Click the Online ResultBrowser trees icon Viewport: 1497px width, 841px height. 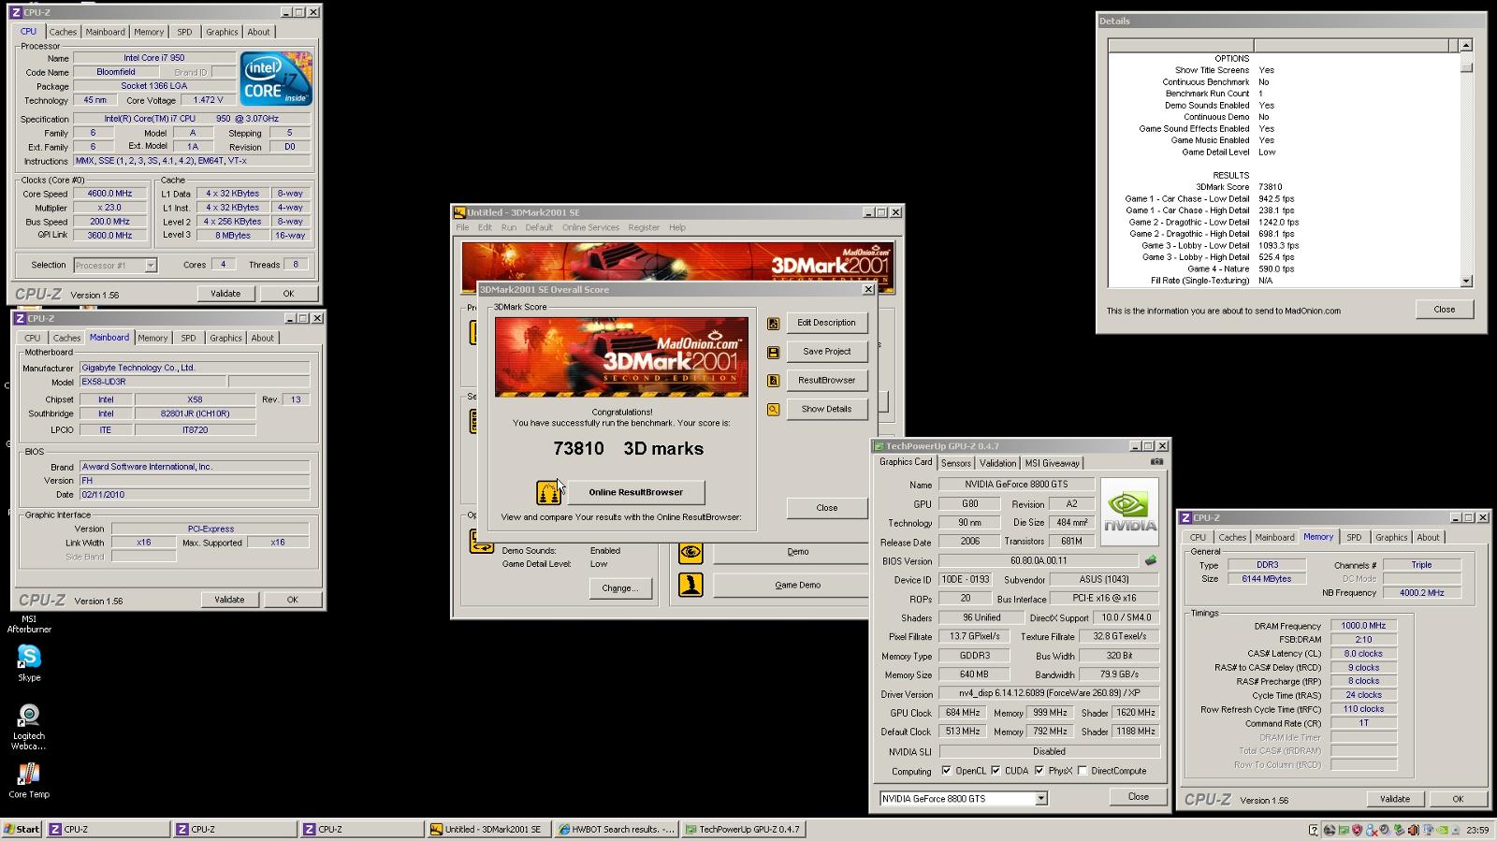tap(548, 492)
